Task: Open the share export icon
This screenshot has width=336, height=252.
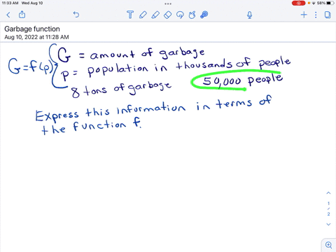Action: click(22, 15)
